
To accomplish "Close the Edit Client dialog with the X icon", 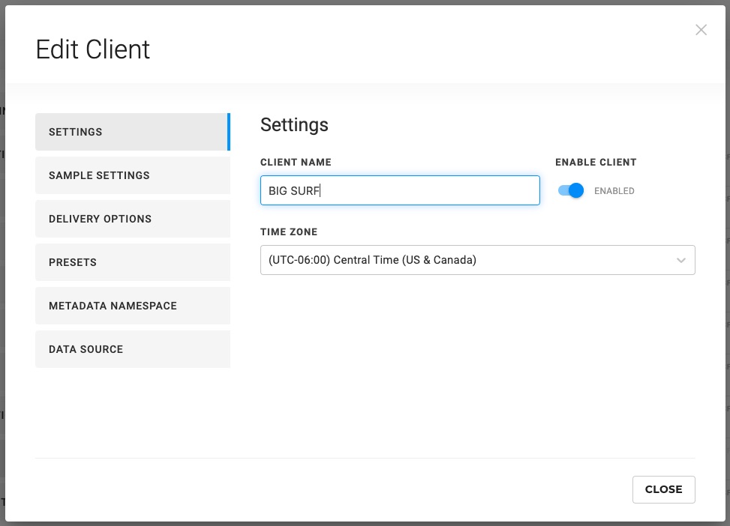I will tap(701, 30).
